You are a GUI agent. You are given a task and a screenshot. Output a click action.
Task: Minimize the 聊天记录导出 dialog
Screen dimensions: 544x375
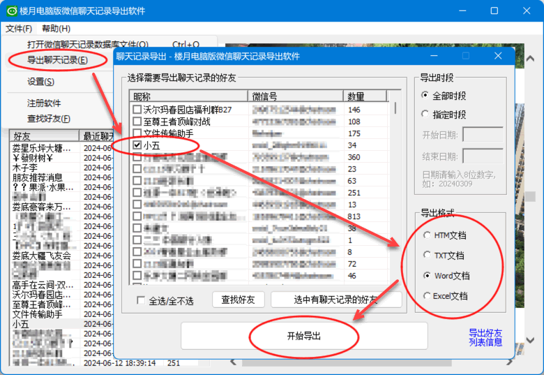coord(434,56)
